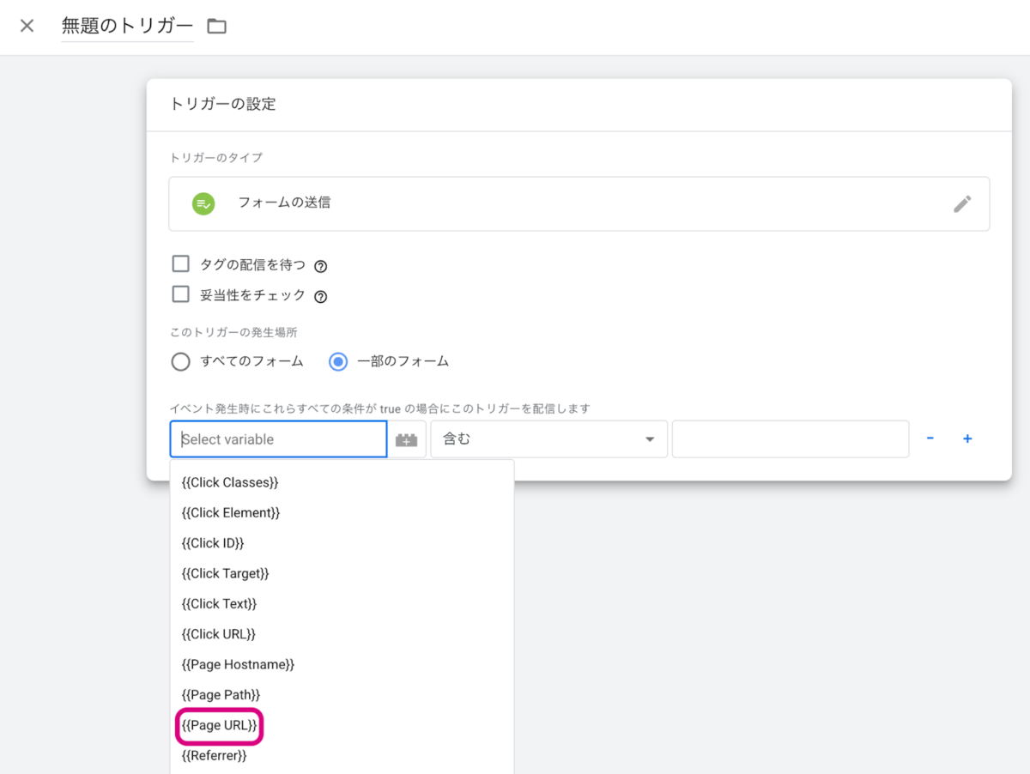
Task: Select the すべてのフォーム radio button
Action: [180, 361]
